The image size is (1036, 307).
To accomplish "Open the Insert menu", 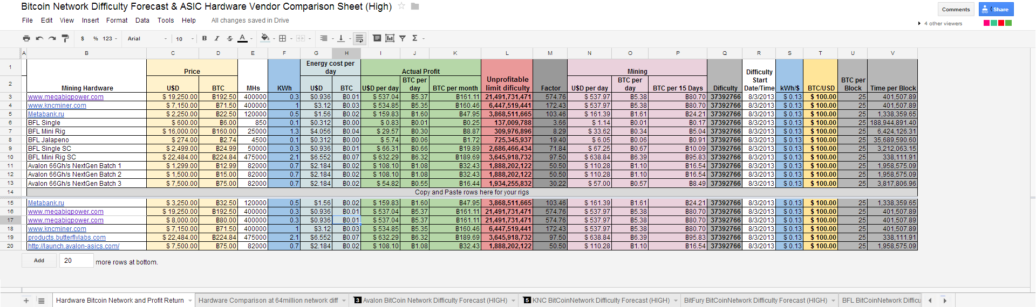I will point(91,20).
